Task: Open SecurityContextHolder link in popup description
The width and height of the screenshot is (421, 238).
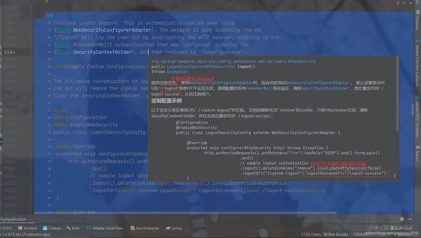Action: (325, 88)
